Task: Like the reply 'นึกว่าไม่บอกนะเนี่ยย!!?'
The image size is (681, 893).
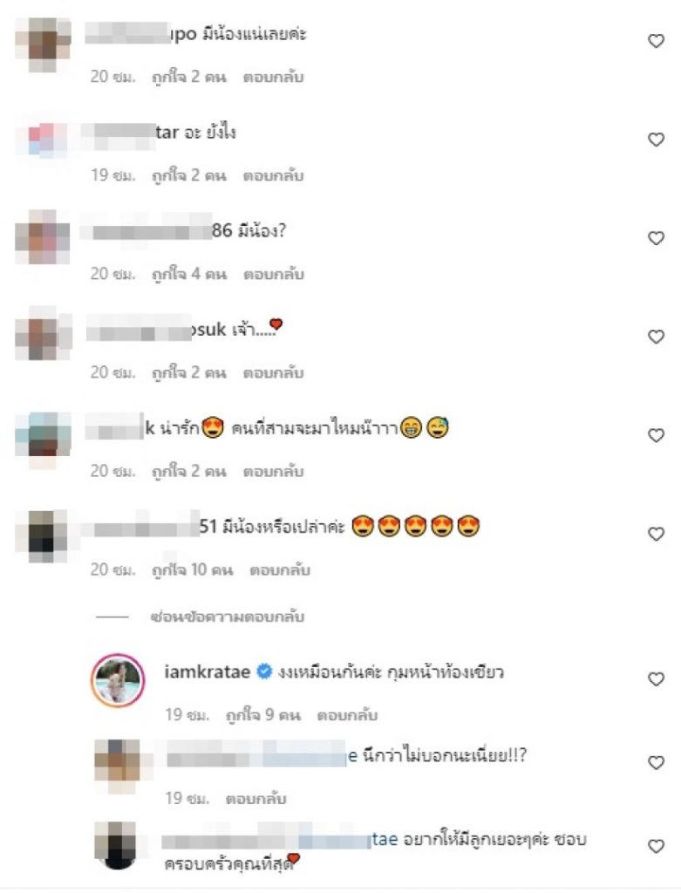Action: (656, 762)
